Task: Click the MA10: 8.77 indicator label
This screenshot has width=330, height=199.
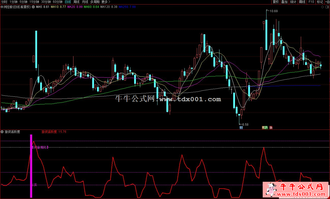Action: coord(58,7)
